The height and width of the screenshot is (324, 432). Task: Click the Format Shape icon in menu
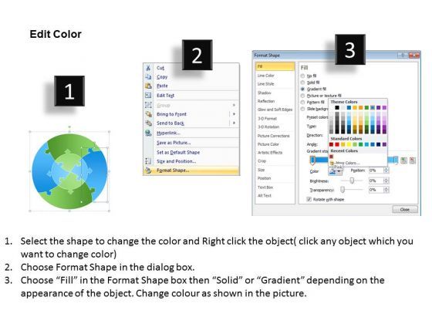coord(148,170)
